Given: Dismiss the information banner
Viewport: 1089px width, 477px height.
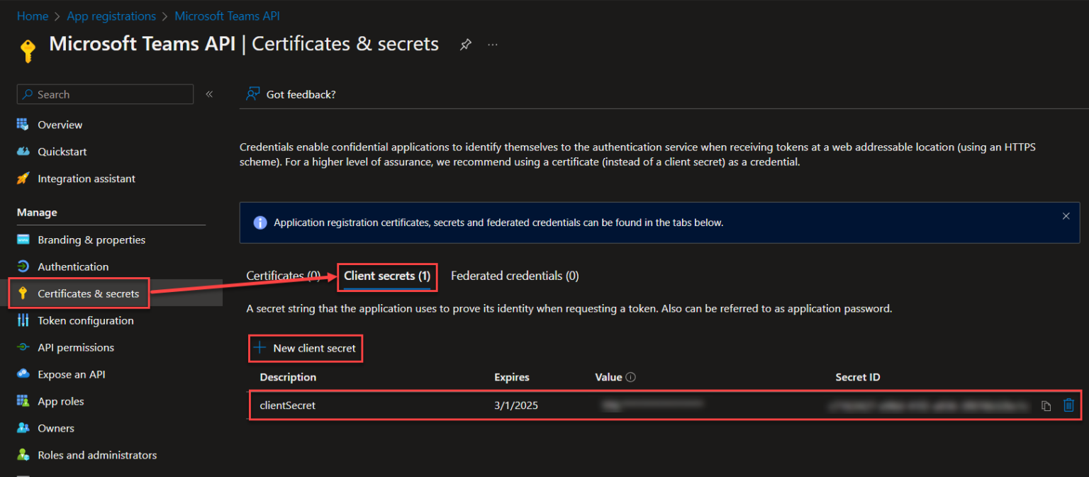Looking at the screenshot, I should [x=1066, y=215].
